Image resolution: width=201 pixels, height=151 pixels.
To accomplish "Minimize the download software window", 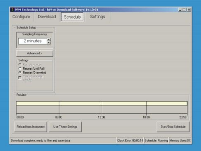I will 180,10.
